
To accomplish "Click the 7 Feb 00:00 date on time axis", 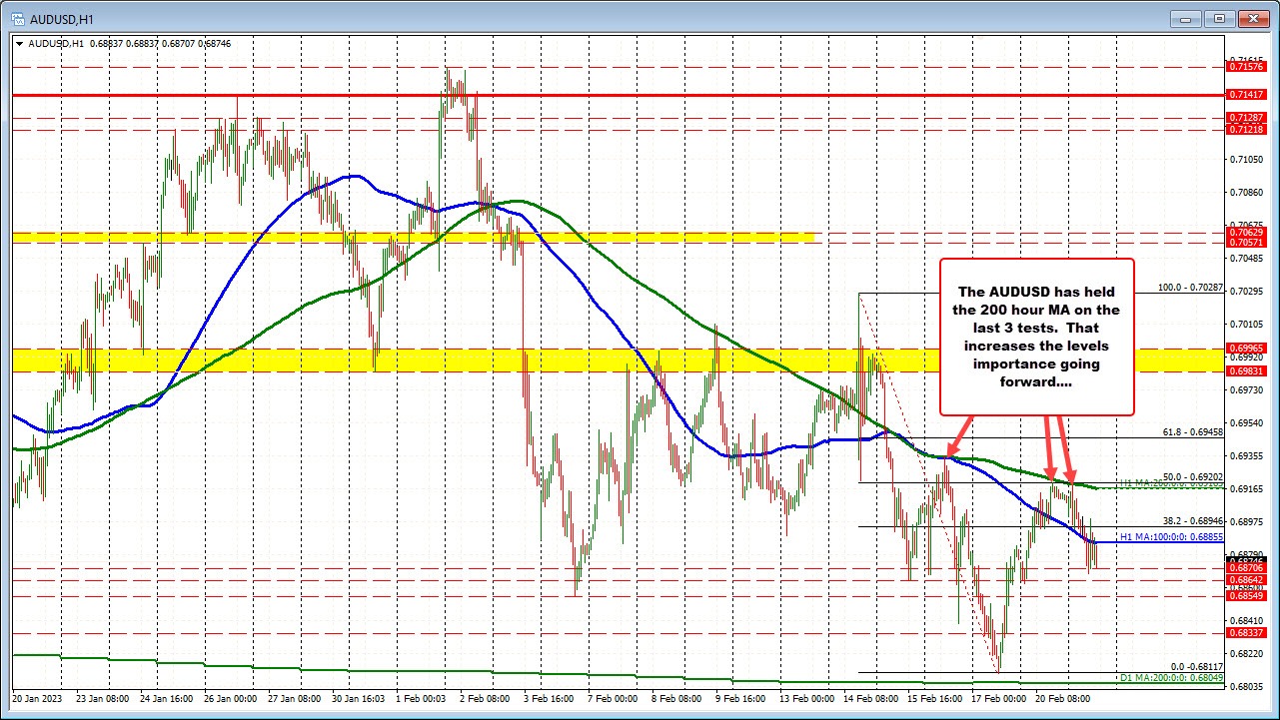I will (616, 700).
